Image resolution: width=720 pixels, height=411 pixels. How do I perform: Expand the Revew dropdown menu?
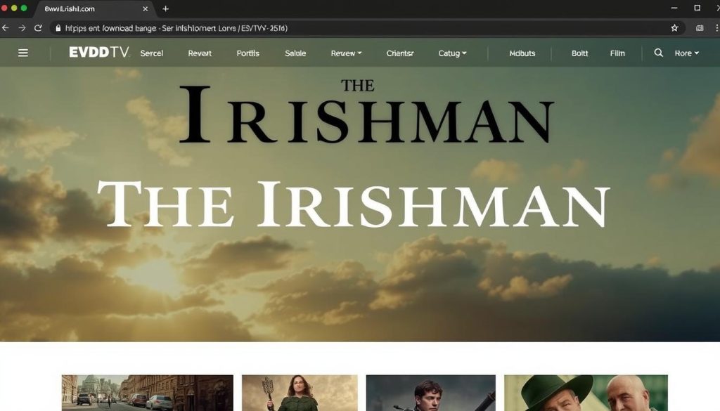(346, 53)
